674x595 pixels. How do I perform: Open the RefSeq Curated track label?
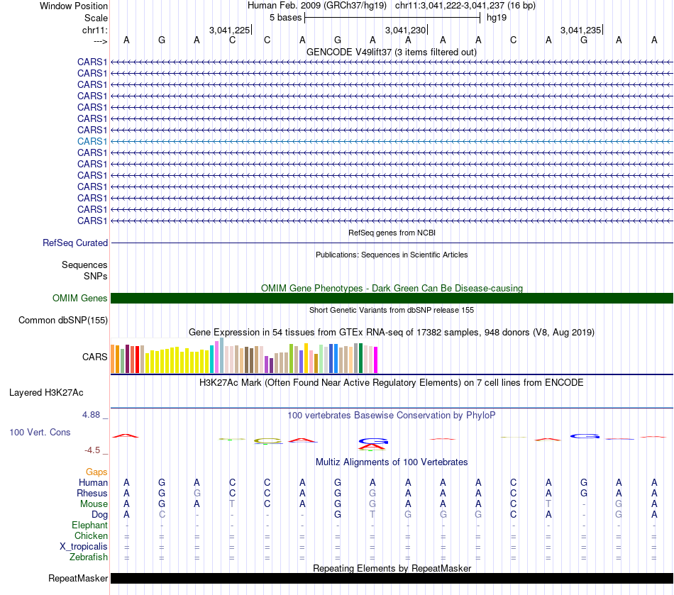(75, 243)
